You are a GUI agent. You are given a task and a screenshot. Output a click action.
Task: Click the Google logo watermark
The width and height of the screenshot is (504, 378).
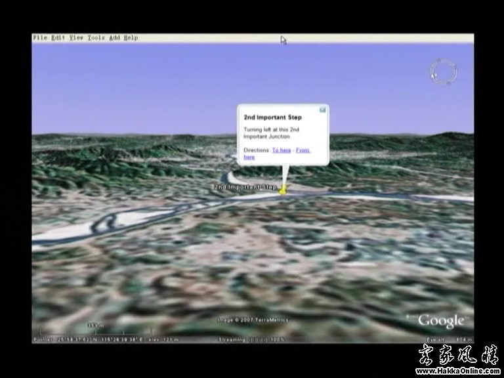coord(440,320)
